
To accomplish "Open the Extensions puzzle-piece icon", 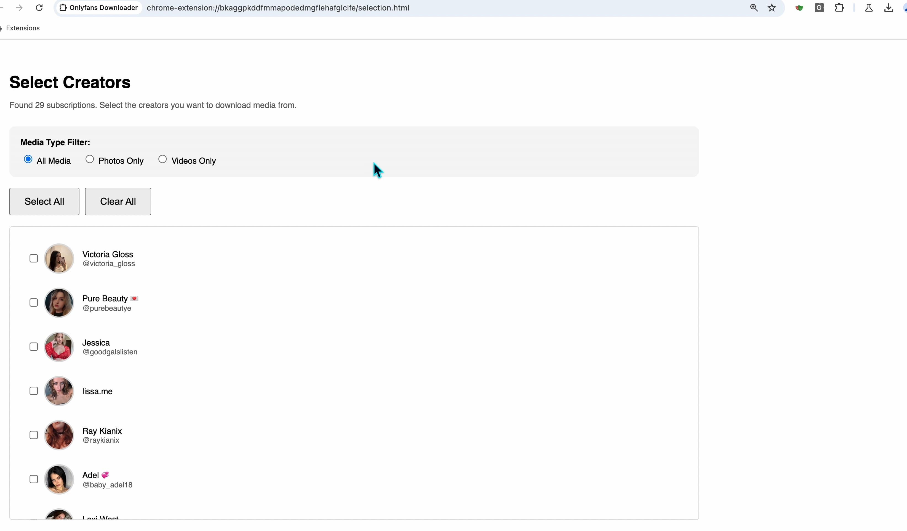I will click(x=840, y=7).
